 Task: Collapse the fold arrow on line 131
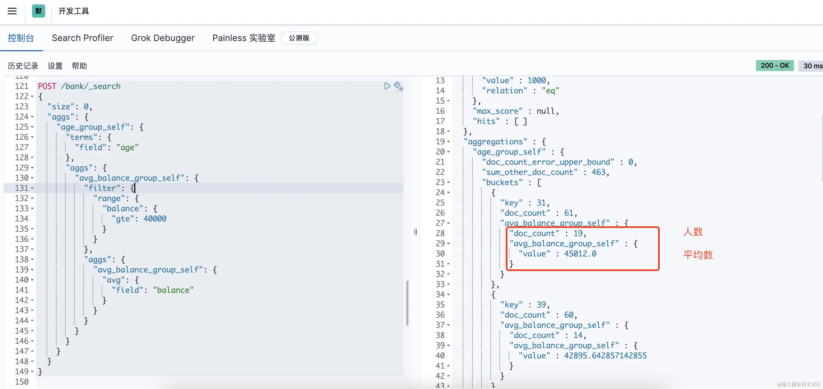tap(32, 188)
